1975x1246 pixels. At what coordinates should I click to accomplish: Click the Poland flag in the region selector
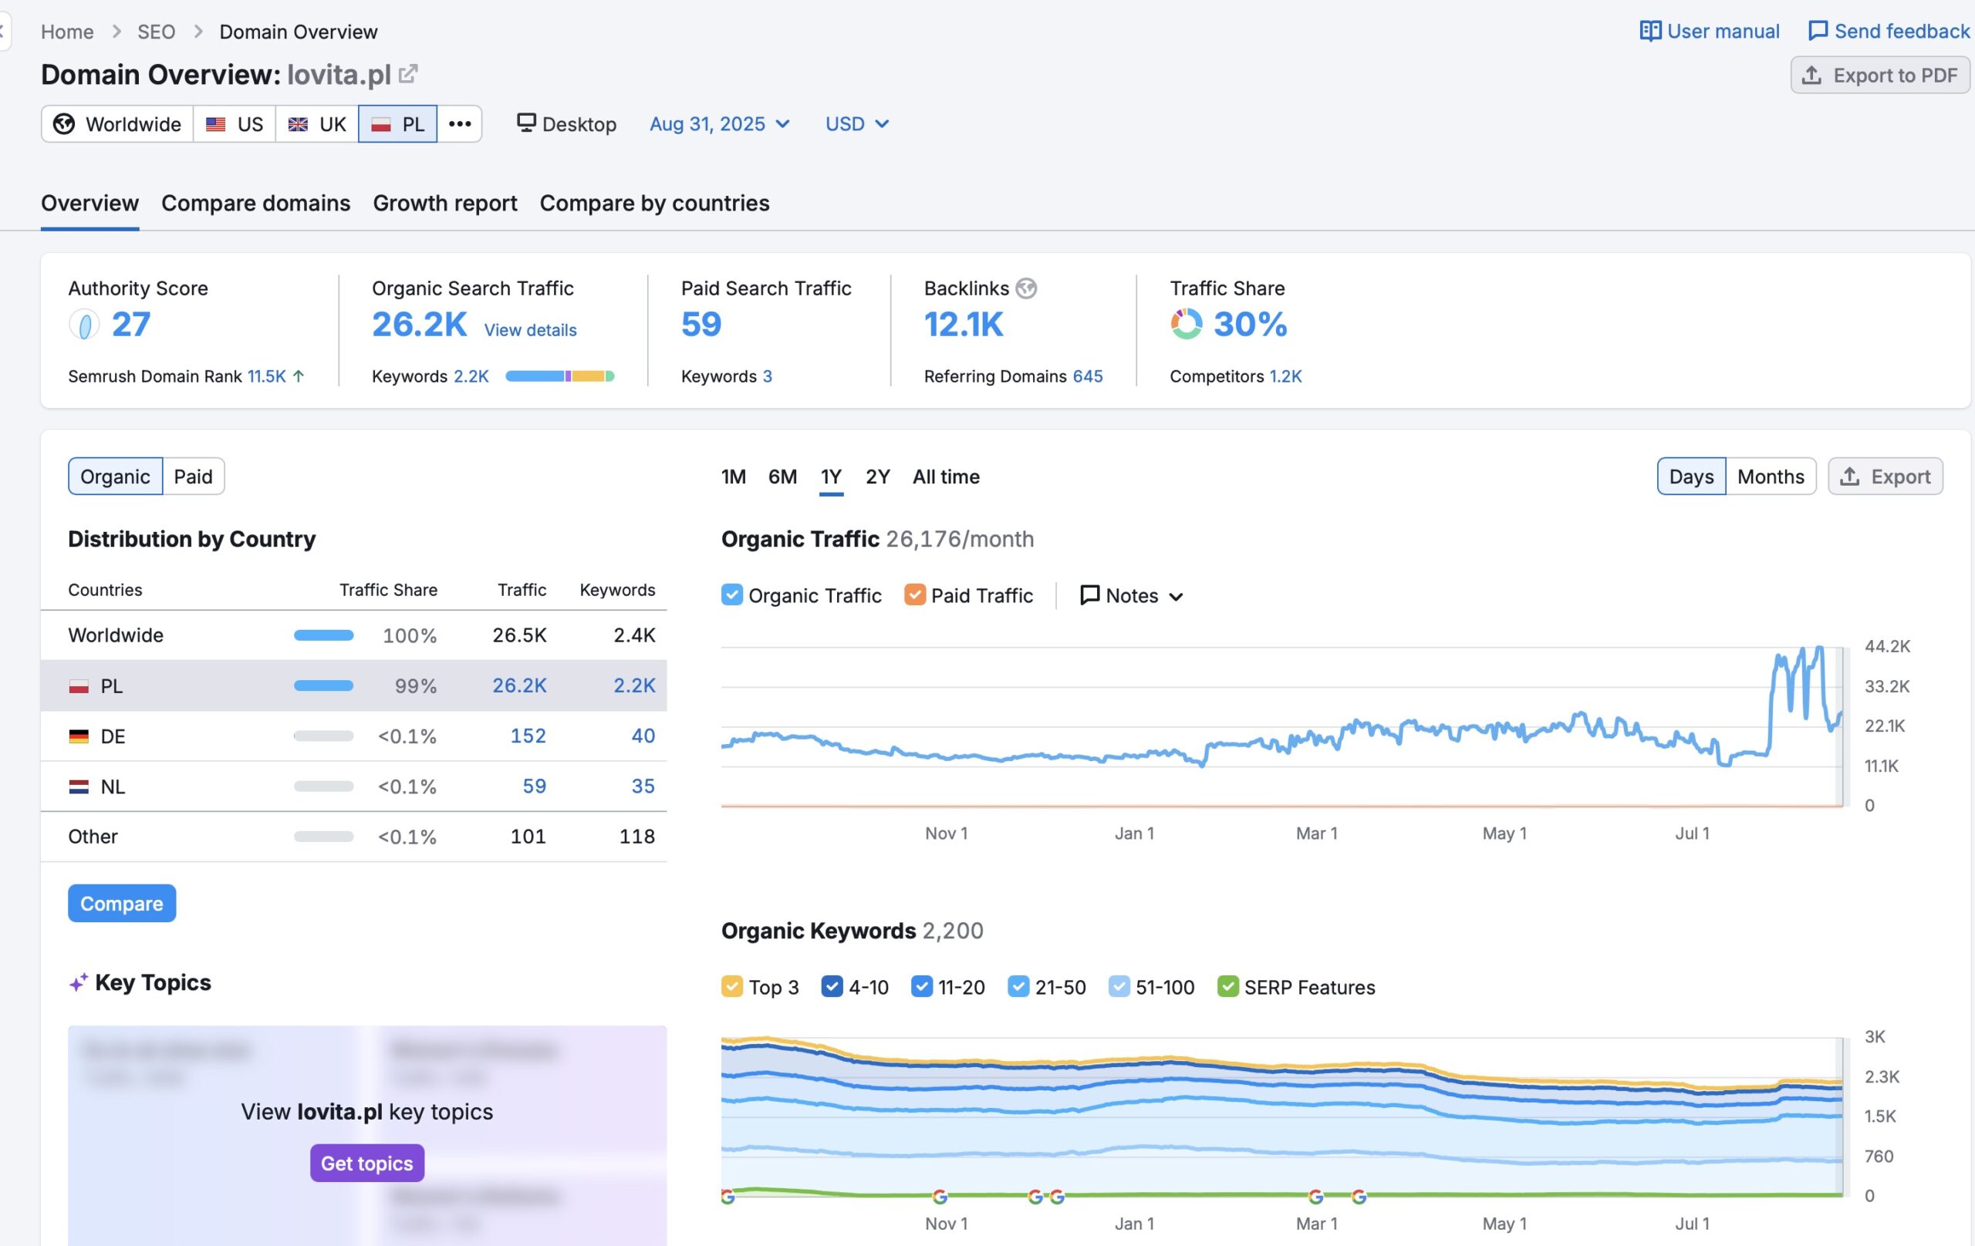pos(380,124)
